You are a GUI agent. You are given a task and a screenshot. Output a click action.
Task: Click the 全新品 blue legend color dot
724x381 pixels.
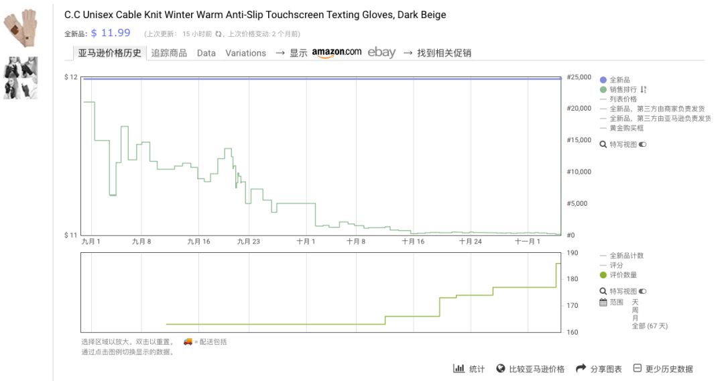pos(603,80)
